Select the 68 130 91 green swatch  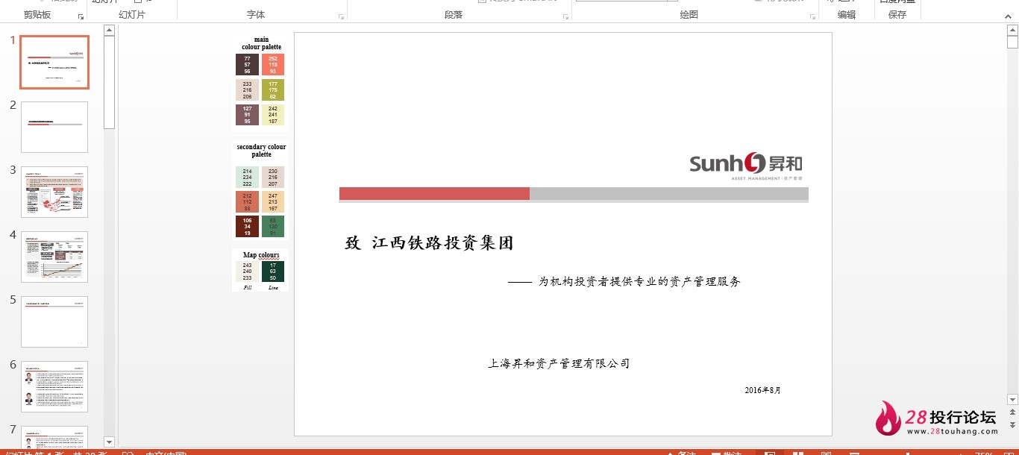[x=273, y=227]
